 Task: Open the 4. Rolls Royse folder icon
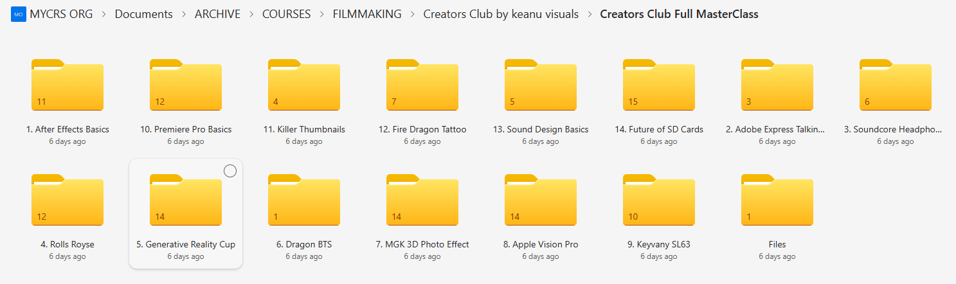tap(68, 200)
